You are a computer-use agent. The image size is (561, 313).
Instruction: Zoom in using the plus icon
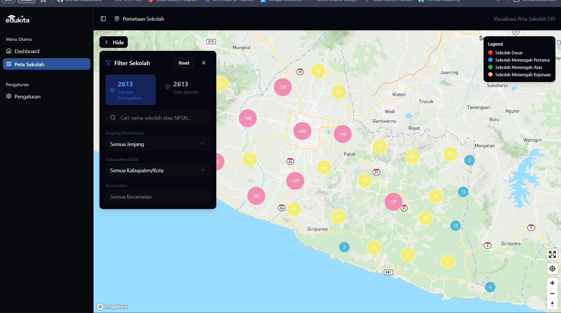tap(552, 283)
